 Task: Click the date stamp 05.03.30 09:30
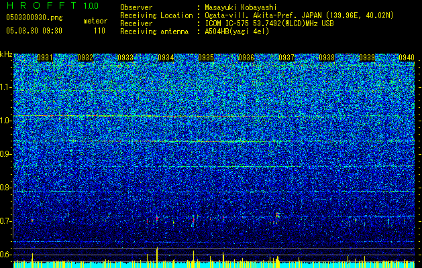(x=34, y=31)
